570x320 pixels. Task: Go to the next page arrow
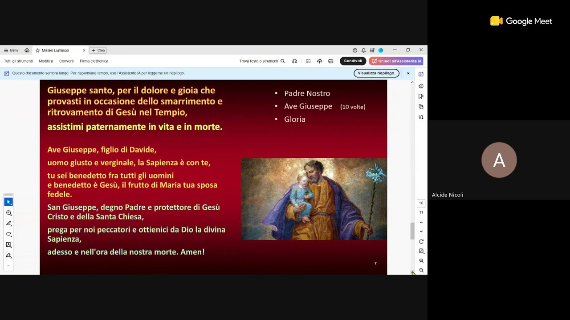pyautogui.click(x=421, y=232)
